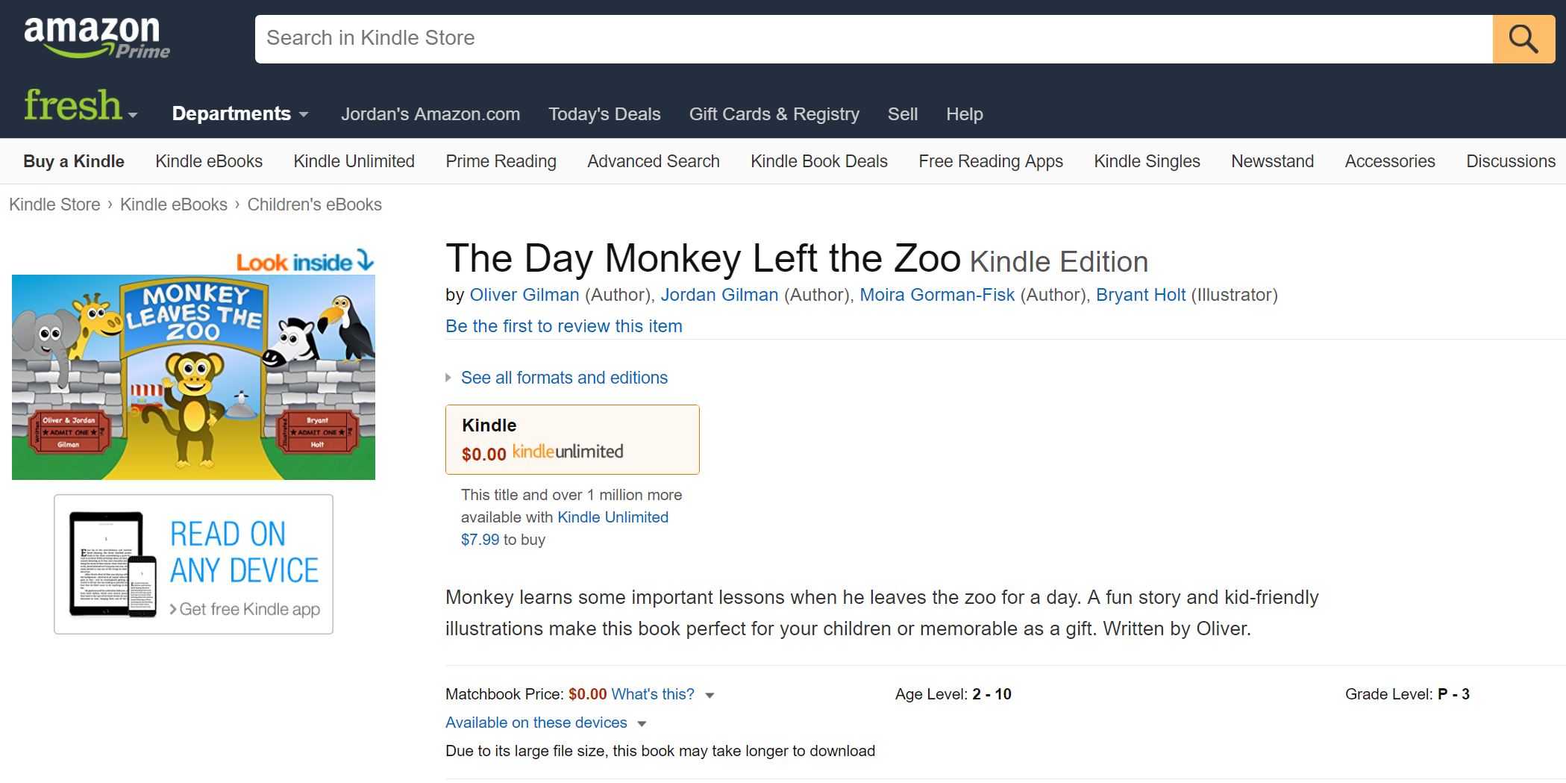1566x783 pixels.
Task: Click the Kindle Unlimited logo in format box
Action: point(567,452)
